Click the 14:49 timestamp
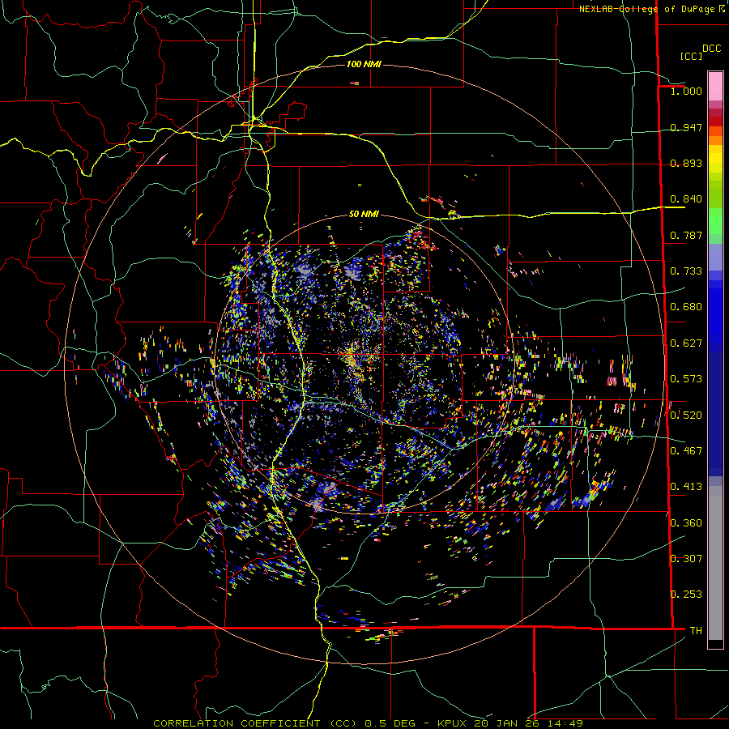The height and width of the screenshot is (729, 729). click(x=565, y=723)
